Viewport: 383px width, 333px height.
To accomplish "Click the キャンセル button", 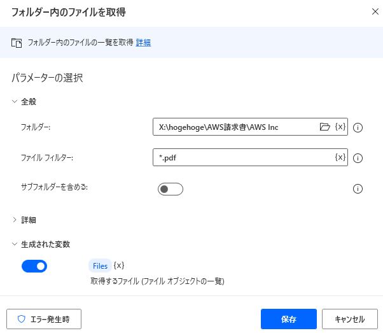I will click(x=350, y=319).
